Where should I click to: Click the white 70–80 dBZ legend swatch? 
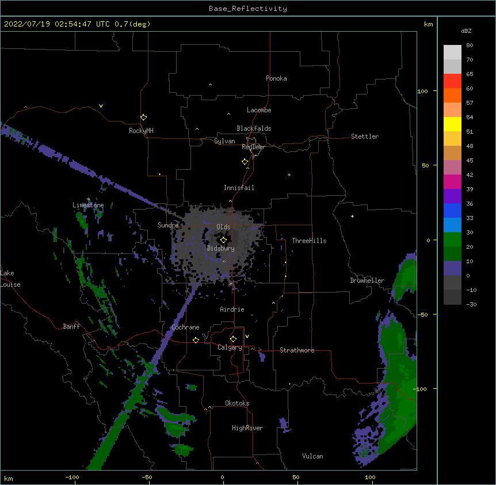[x=452, y=52]
